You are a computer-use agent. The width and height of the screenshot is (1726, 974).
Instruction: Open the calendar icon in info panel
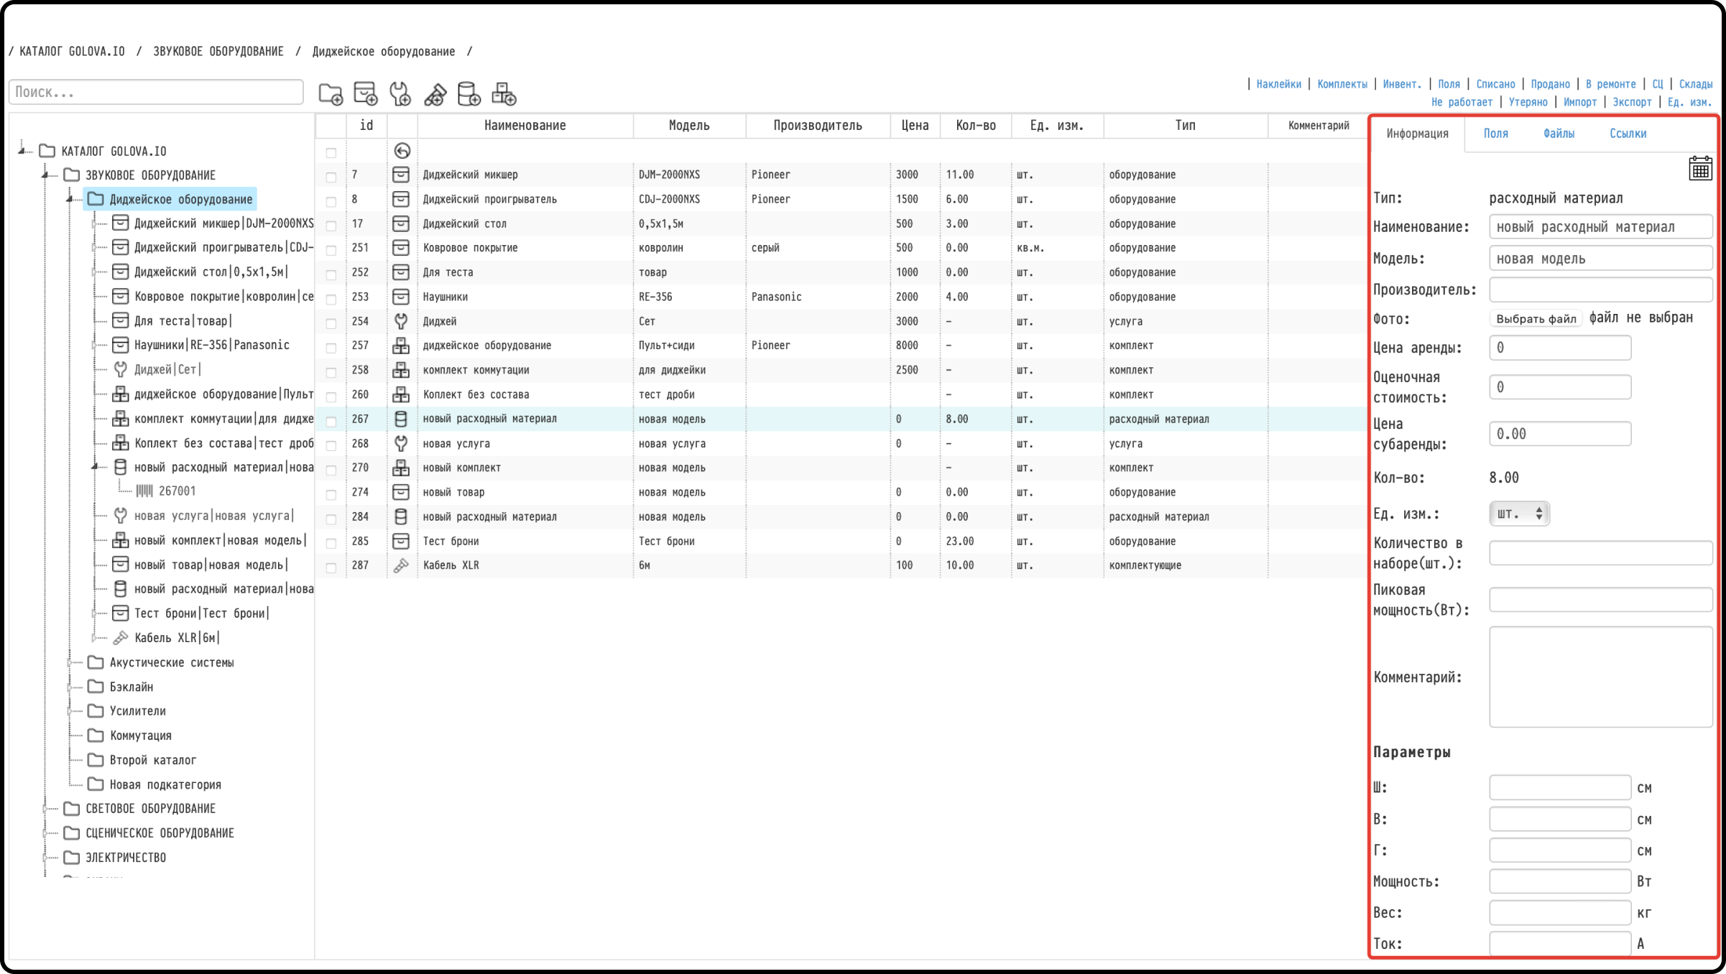click(1699, 169)
